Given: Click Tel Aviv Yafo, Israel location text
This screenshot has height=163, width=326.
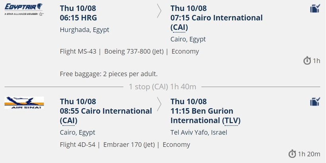Looking at the screenshot, I should (x=199, y=132).
